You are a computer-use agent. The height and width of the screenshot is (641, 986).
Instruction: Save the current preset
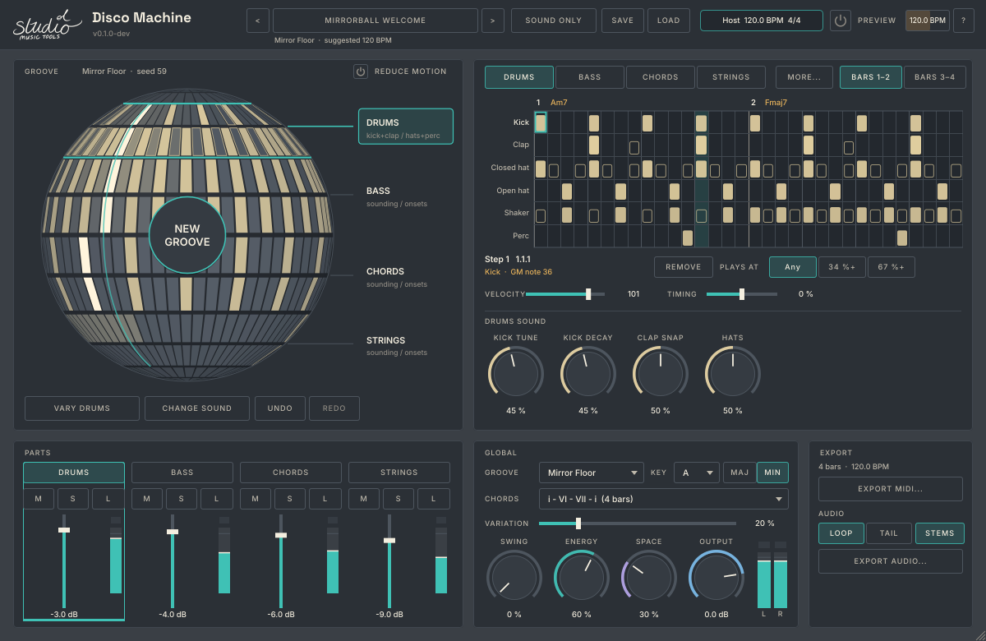[623, 21]
